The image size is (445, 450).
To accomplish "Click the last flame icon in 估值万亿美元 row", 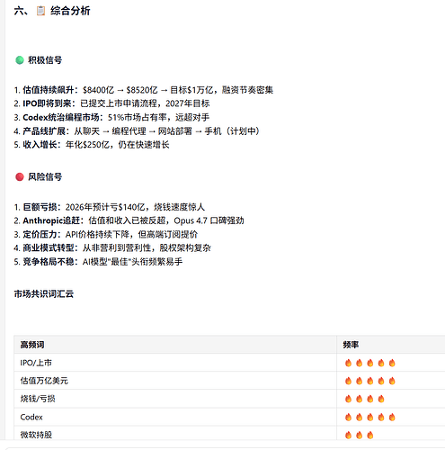I will pos(392,381).
